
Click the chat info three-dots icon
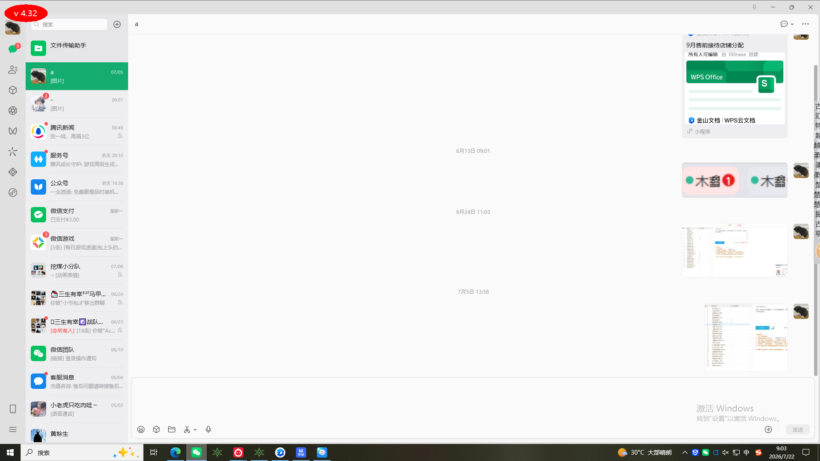[805, 24]
